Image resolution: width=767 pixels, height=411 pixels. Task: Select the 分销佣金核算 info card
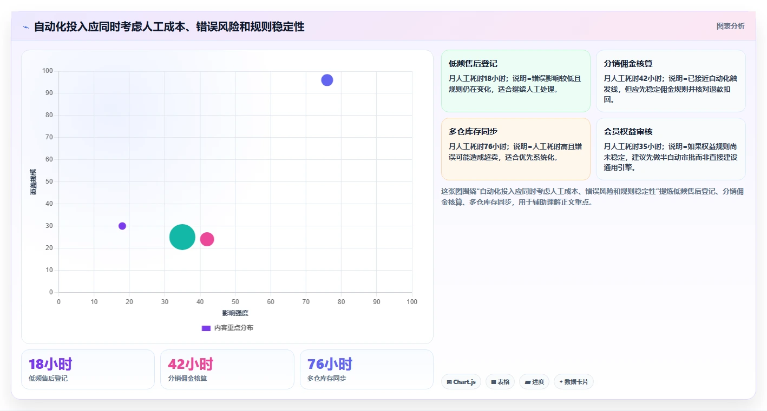tap(671, 81)
